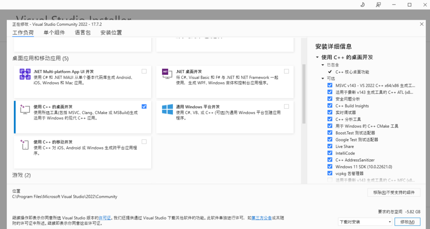This screenshot has height=229, width=430.
Task: Open the 下载时安装 install mode dropdown
Action: coord(365,222)
